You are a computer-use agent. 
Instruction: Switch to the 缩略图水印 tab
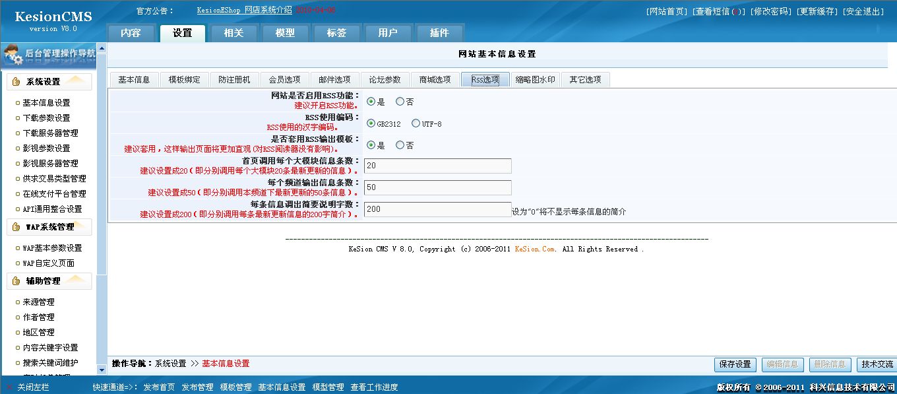535,79
